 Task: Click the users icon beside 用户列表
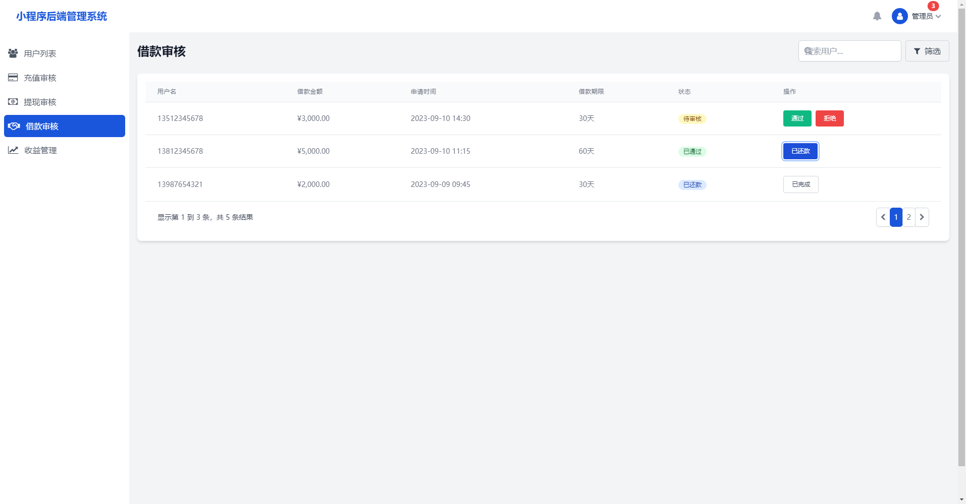pos(13,53)
